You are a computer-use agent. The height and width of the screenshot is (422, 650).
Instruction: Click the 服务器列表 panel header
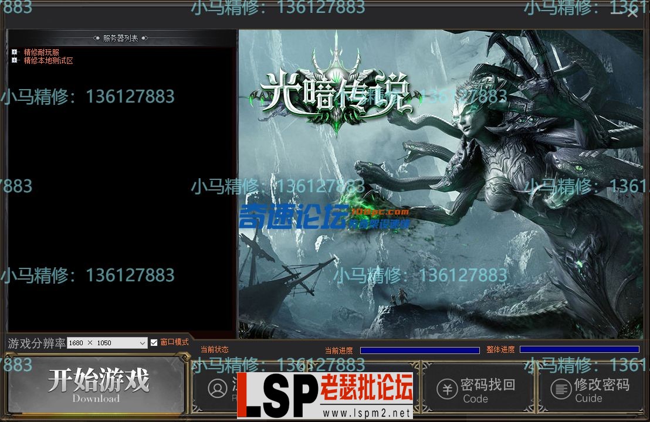point(121,38)
